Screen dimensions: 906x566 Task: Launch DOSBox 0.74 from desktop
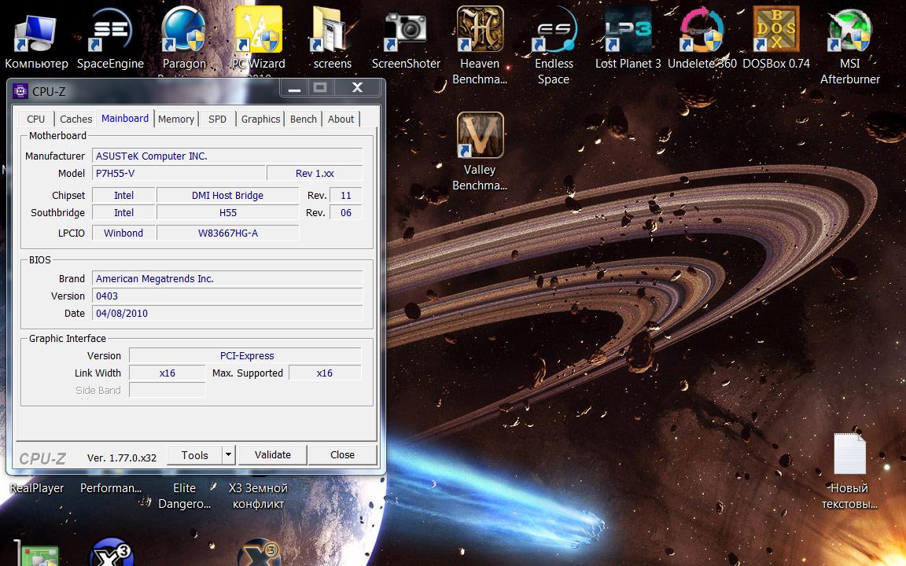(775, 33)
